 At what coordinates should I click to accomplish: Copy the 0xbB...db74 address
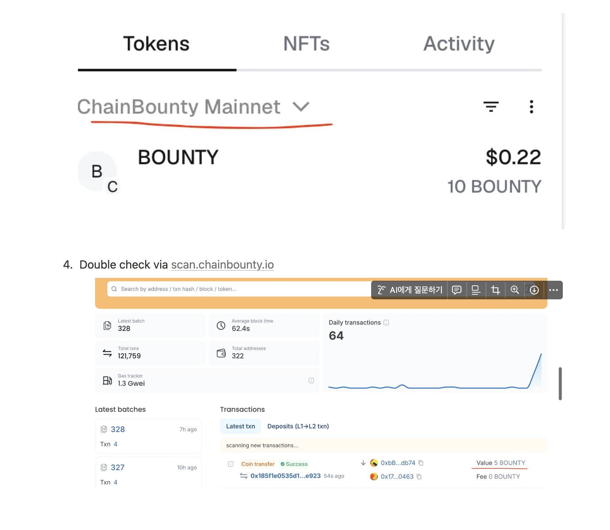[421, 463]
